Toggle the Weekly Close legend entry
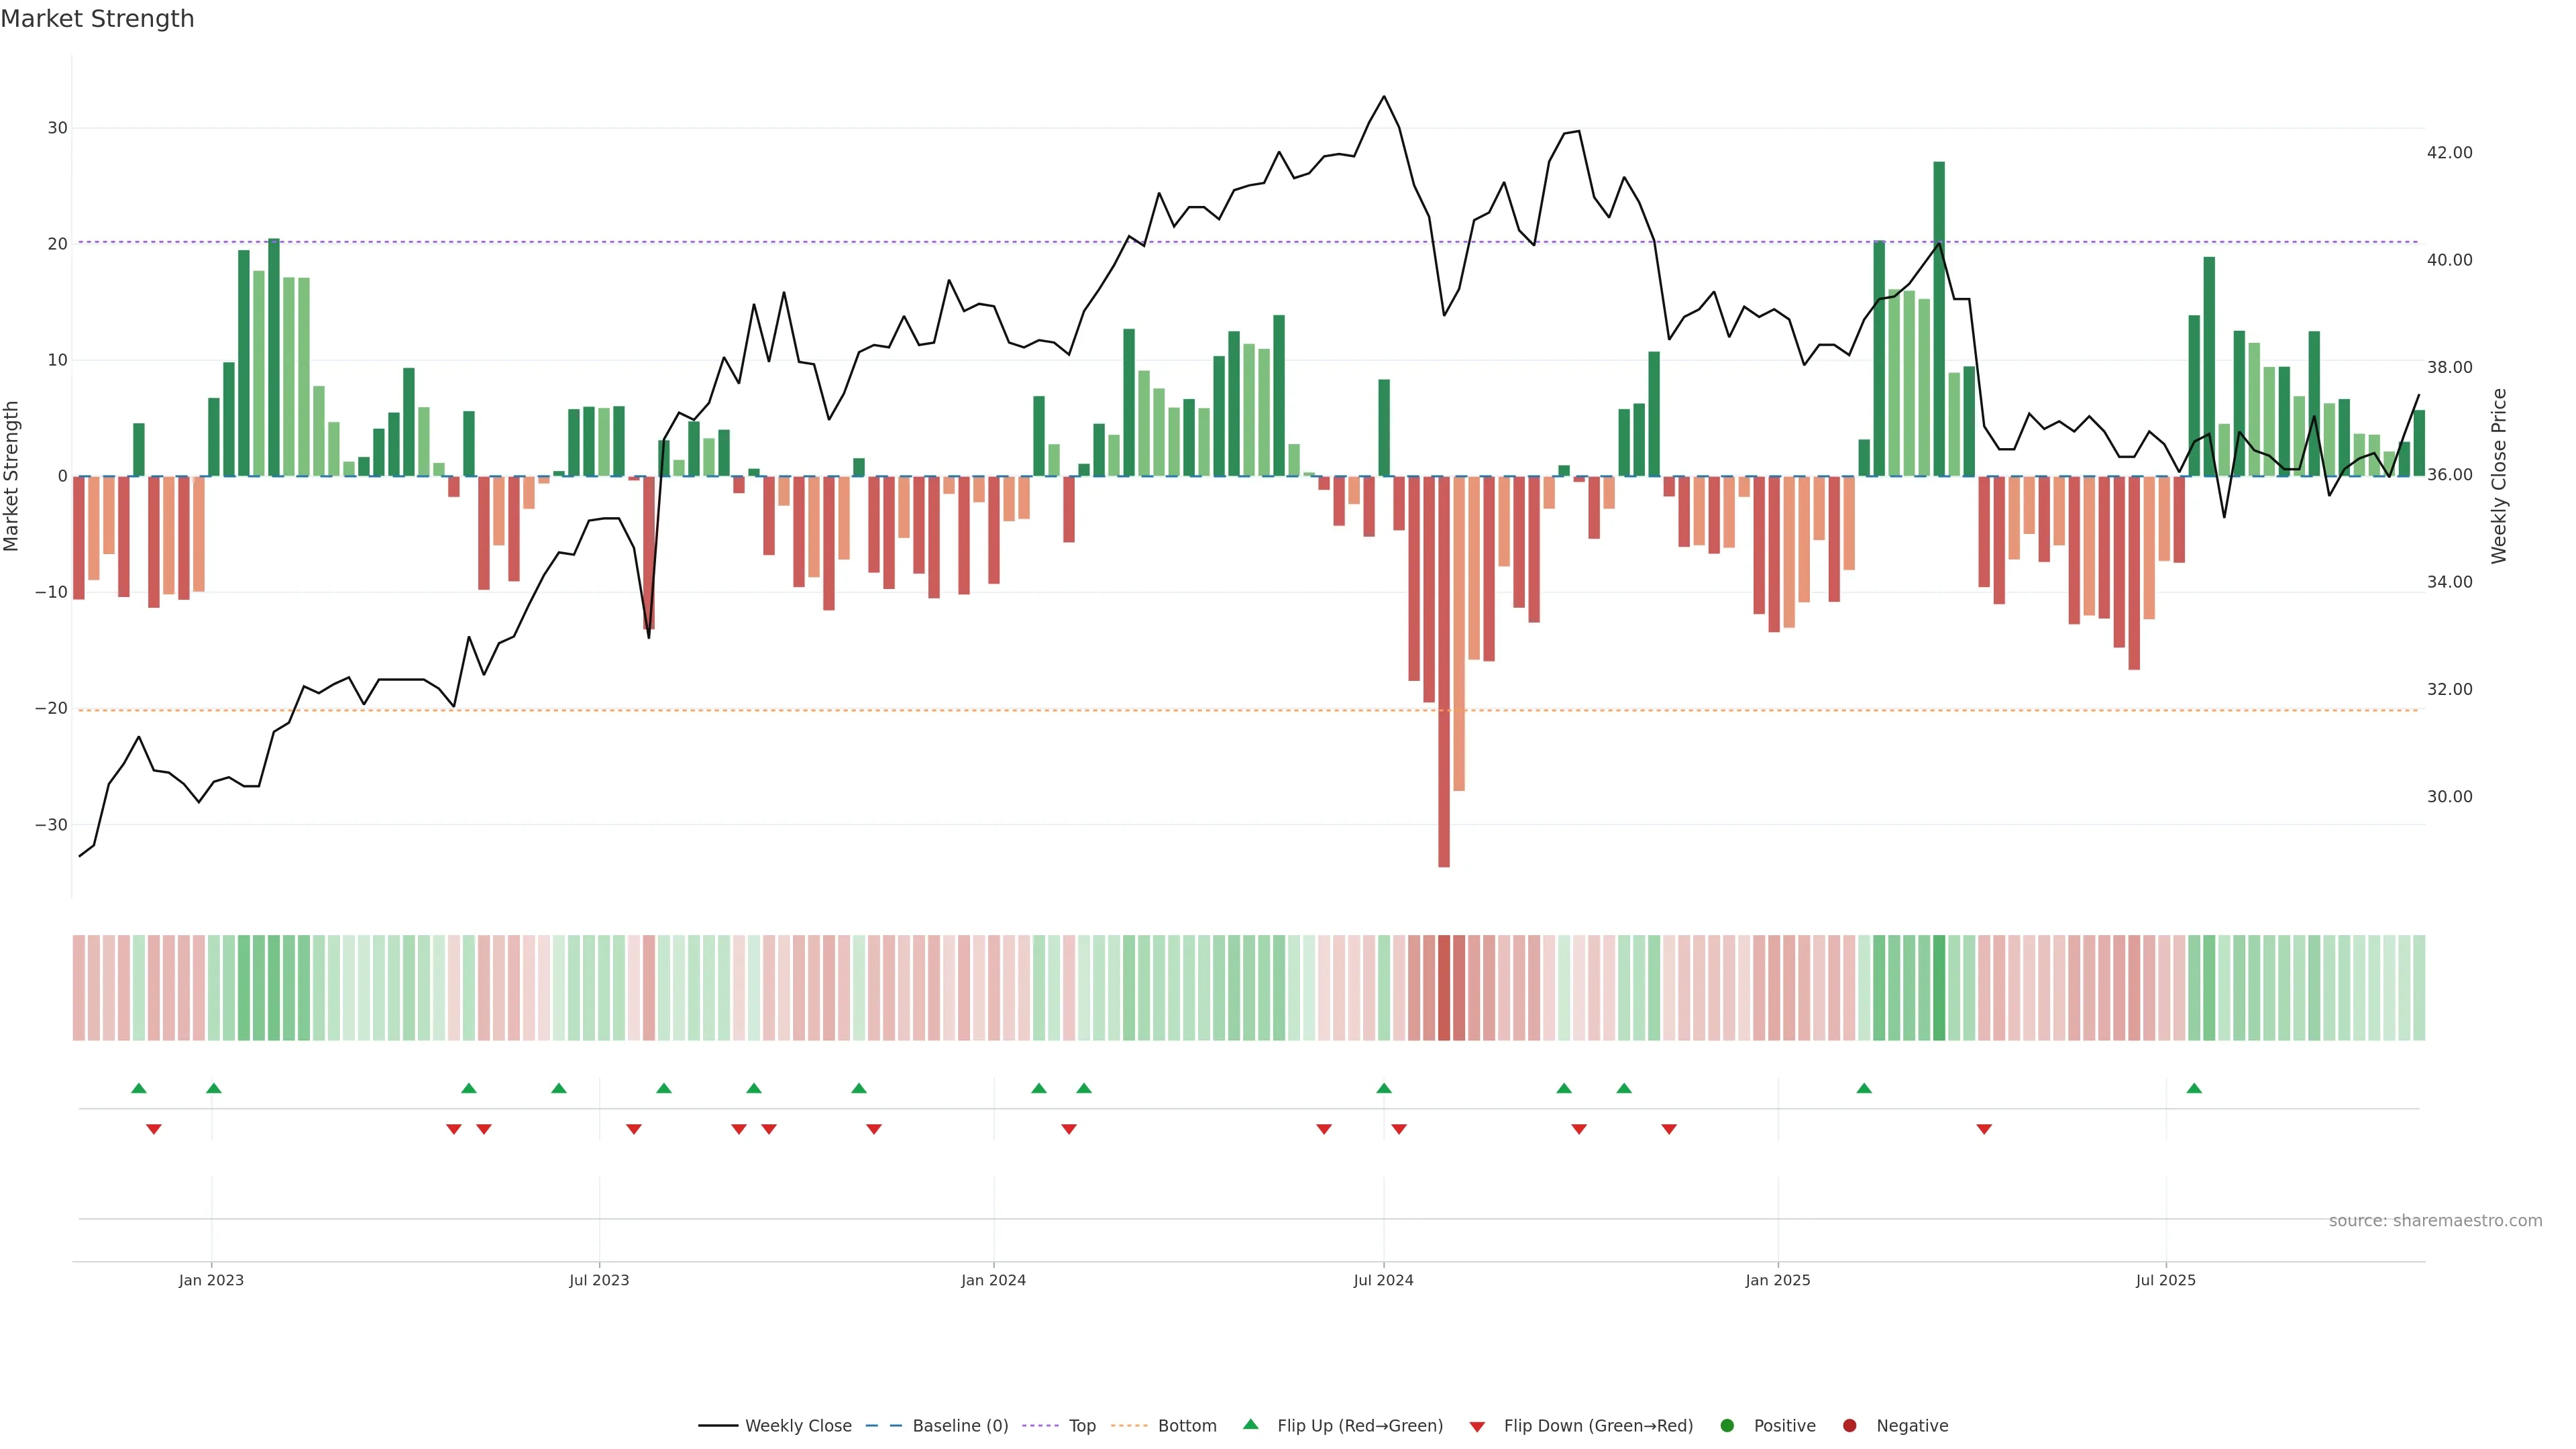 [797, 1425]
